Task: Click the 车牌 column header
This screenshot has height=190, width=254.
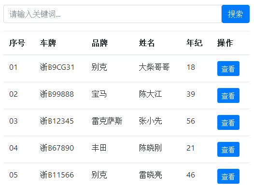Action: point(48,43)
